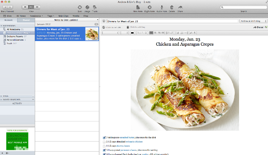Insert numbered list in editor toolbar
This screenshot has height=155, width=268.
click(x=172, y=33)
